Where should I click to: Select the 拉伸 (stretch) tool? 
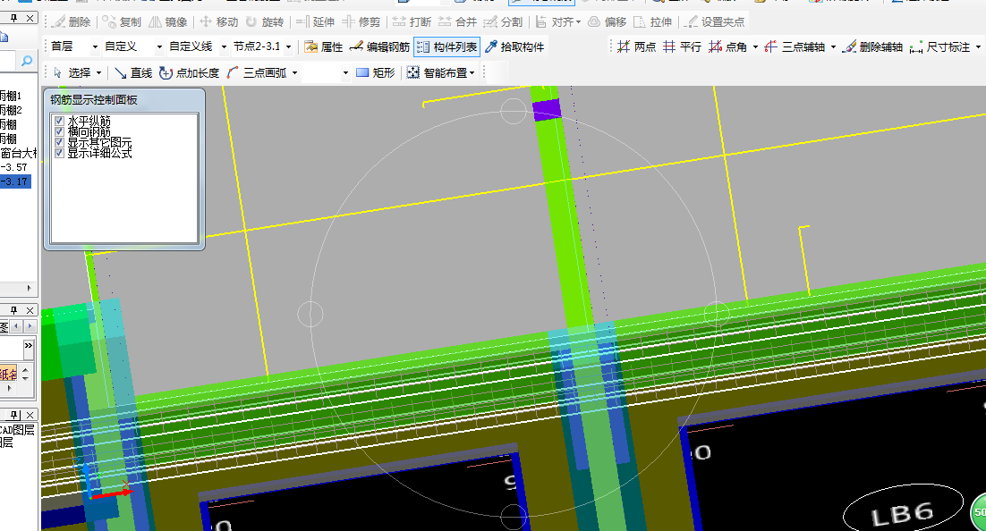tap(653, 22)
